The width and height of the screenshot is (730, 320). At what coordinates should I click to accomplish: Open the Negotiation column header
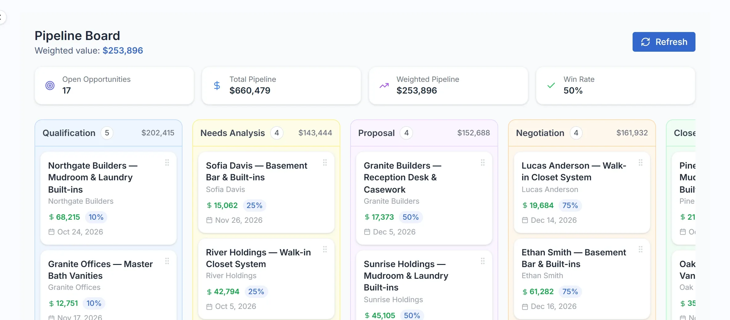[582, 133]
